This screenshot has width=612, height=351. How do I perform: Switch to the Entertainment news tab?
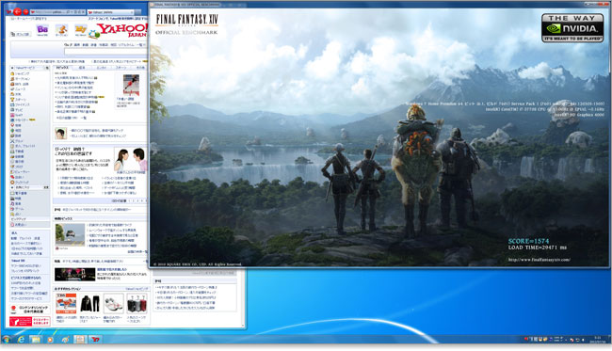point(102,68)
